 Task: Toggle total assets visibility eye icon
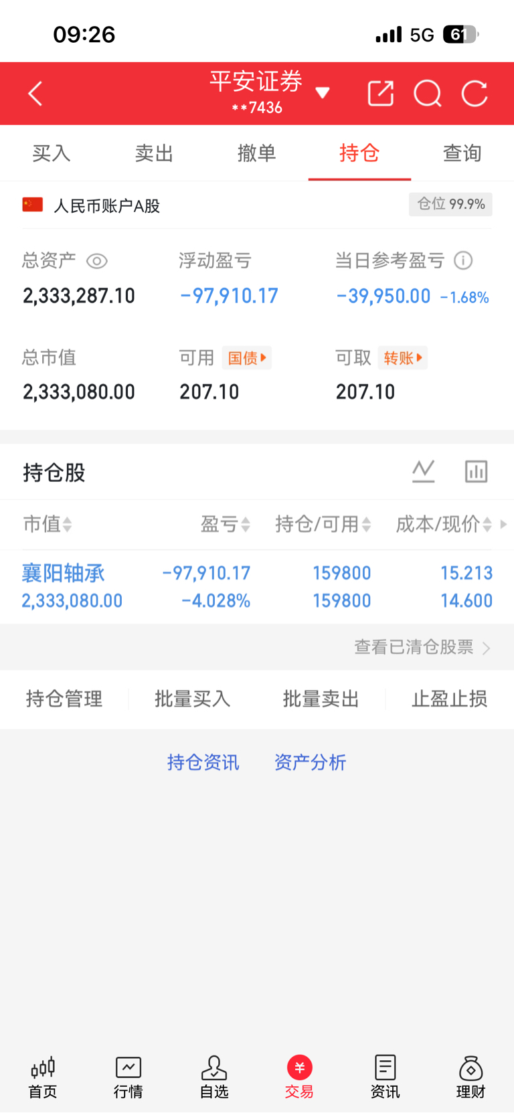(97, 261)
